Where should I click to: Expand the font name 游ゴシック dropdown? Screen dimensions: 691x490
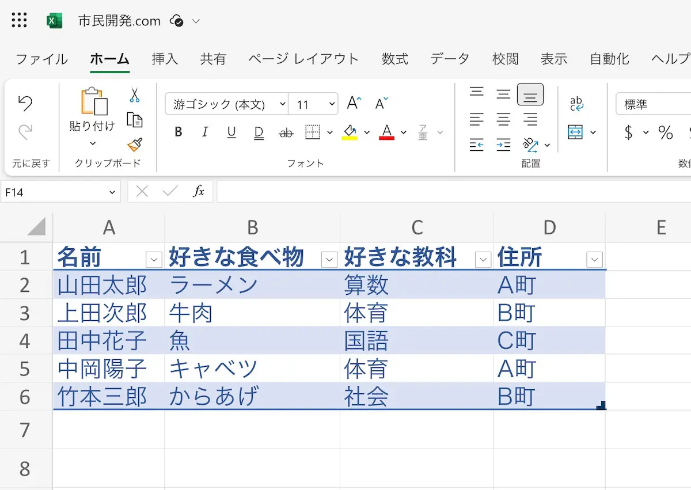pyautogui.click(x=282, y=104)
